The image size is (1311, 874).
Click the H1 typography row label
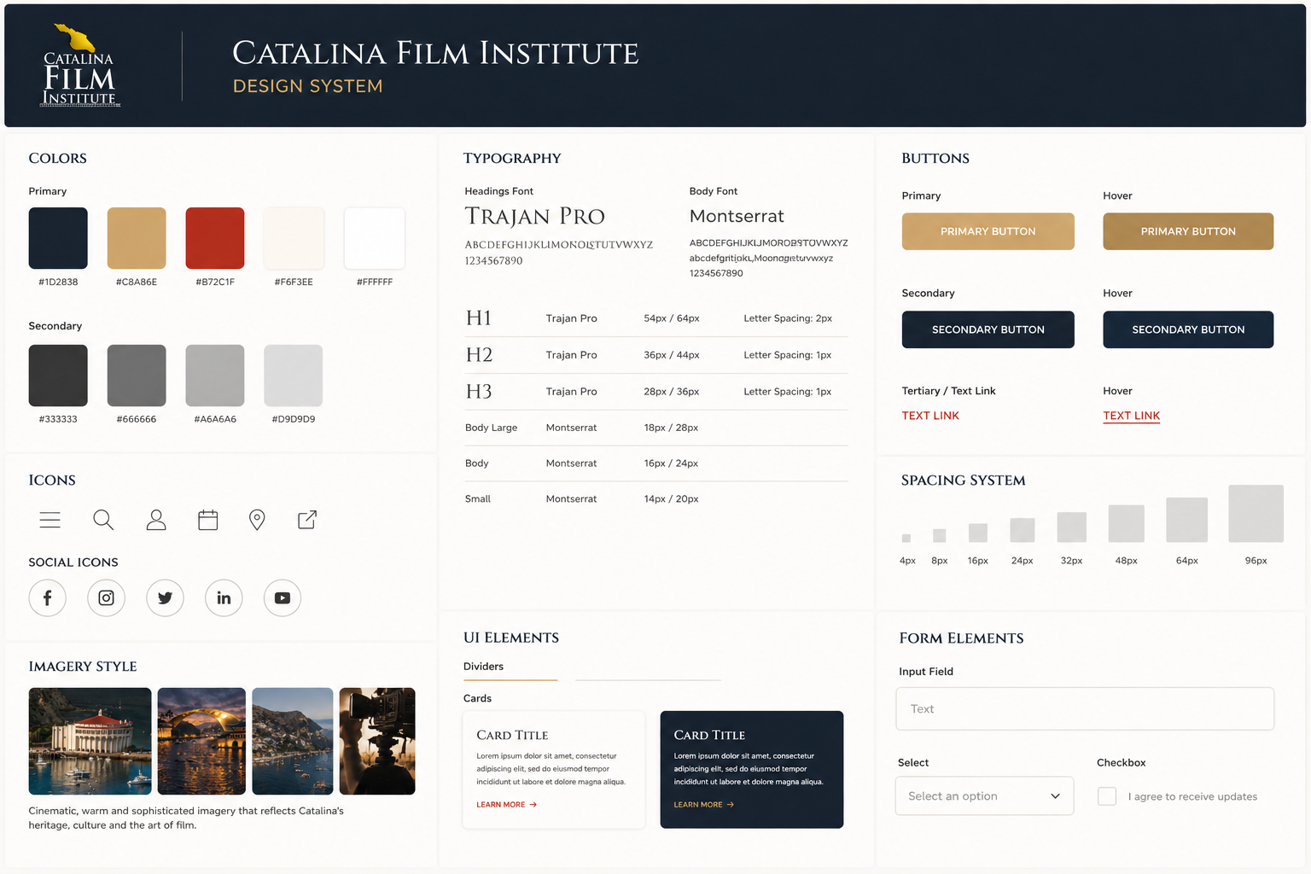(x=479, y=318)
